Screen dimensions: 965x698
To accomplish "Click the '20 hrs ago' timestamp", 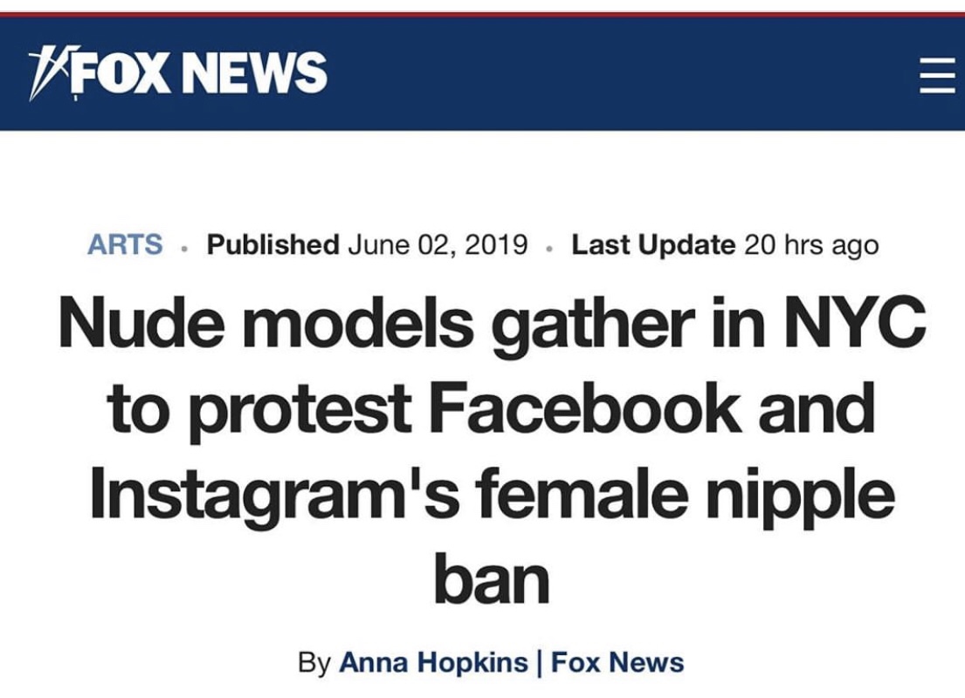I will pyautogui.click(x=811, y=245).
